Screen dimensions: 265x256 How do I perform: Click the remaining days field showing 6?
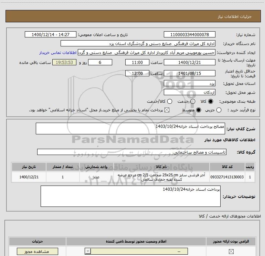[100, 62]
